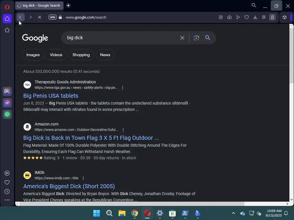Viewport: 294px width, 220px height.
Task: Open the Opera main menu logo
Action: [7, 7]
